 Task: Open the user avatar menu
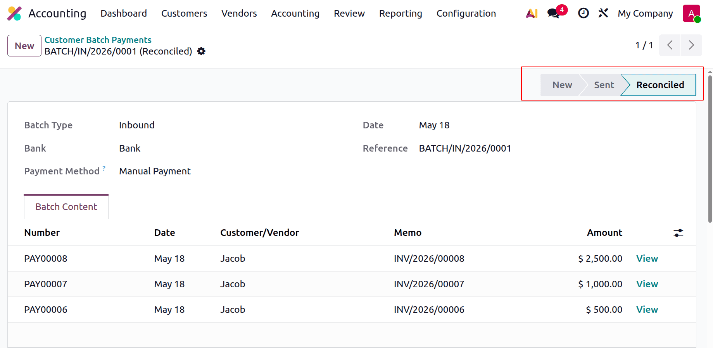[x=691, y=14]
